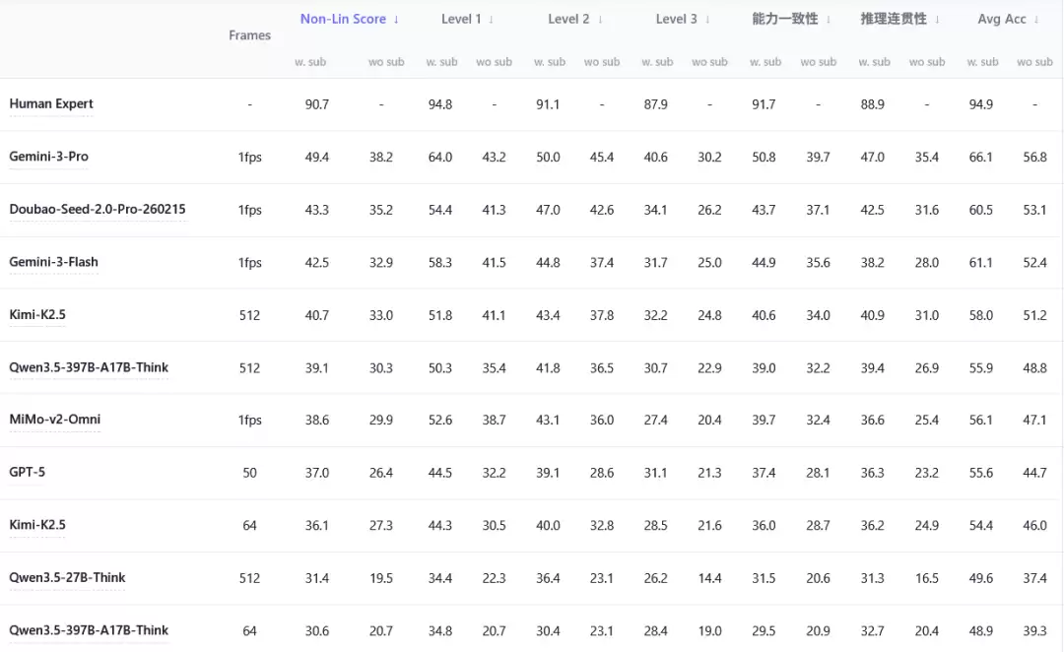Viewport: 1064px width, 652px height.
Task: Select Gemini-3-Pro Non-Lin Score 49.4
Action: click(x=317, y=158)
